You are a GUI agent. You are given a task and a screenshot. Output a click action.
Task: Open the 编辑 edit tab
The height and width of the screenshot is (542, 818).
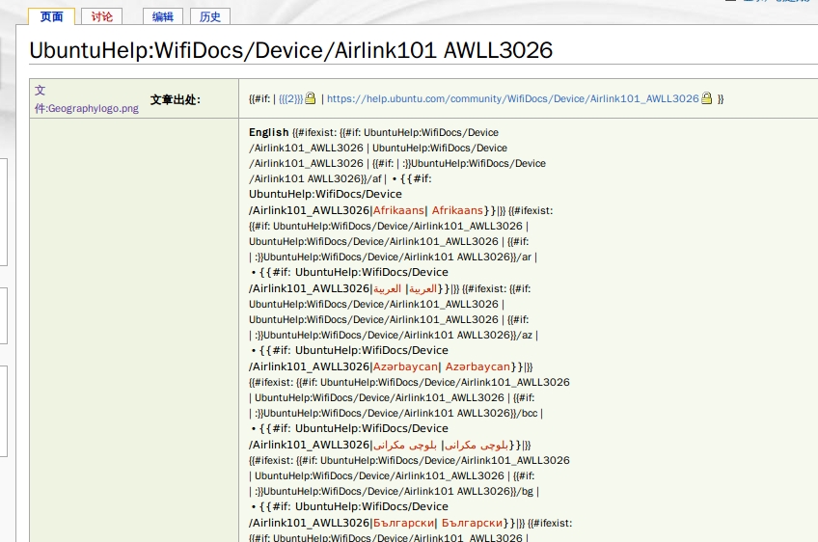pos(163,16)
